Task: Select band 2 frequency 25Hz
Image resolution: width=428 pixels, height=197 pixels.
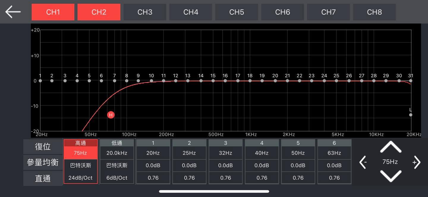Action: pyautogui.click(x=189, y=153)
